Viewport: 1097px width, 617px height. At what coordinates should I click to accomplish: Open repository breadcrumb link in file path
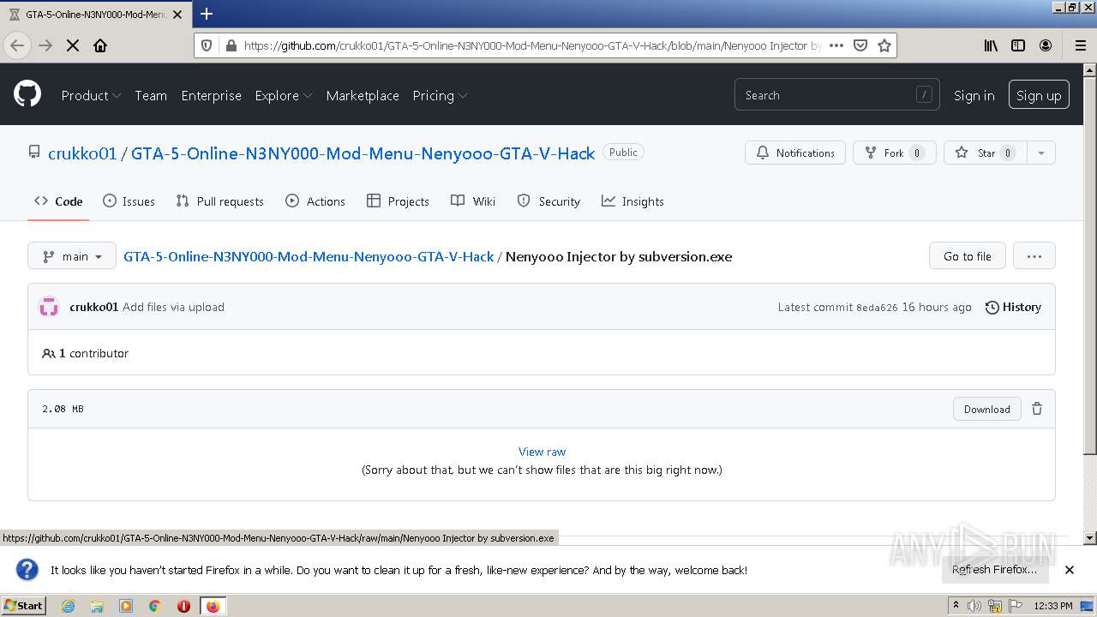309,256
